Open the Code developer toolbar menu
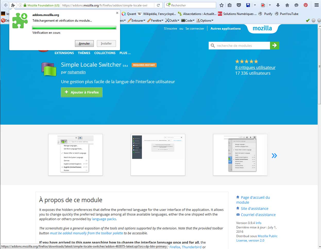 (x=188, y=20)
